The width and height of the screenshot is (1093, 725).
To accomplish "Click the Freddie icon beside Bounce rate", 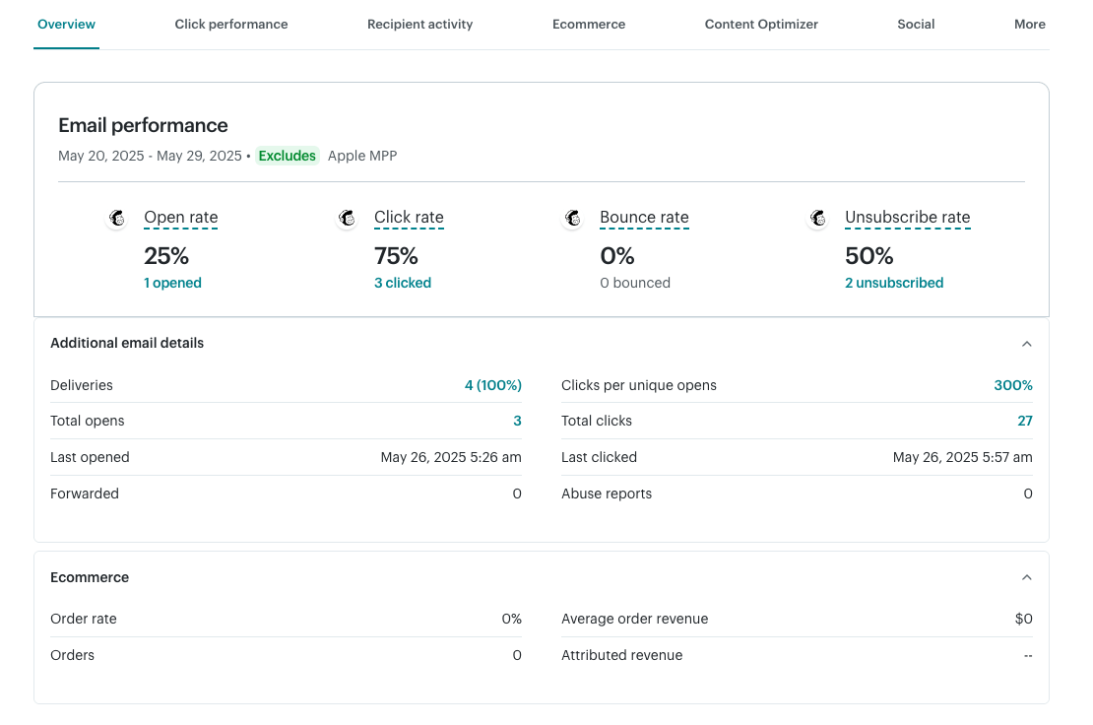I will tap(573, 218).
